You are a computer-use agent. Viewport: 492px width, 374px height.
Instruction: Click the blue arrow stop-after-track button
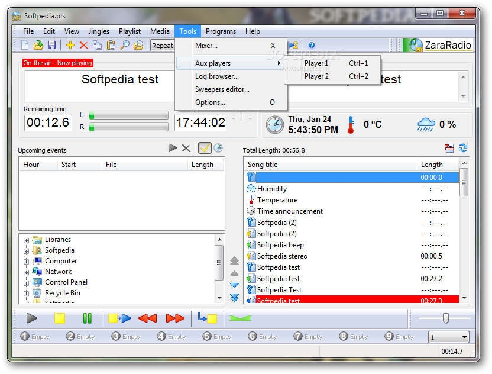pos(208,318)
